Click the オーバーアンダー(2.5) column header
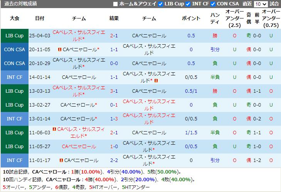 tap(235, 18)
